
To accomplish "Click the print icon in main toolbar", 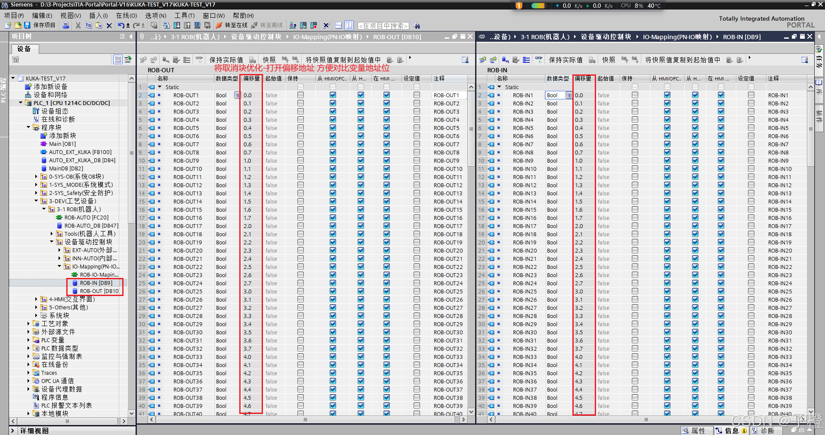I will point(66,25).
